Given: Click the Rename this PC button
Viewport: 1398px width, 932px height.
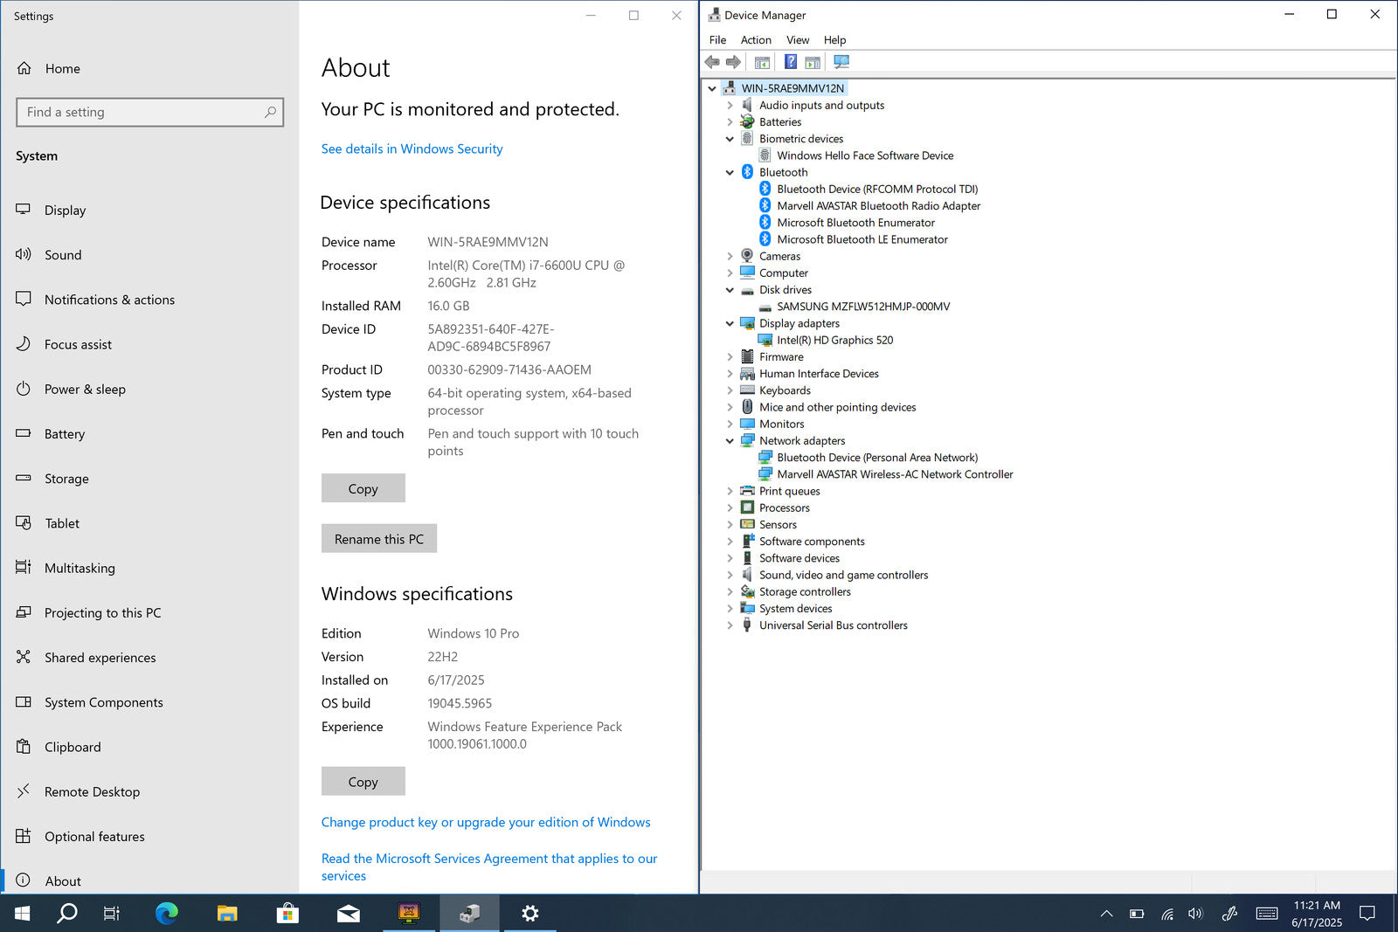Looking at the screenshot, I should coord(379,539).
